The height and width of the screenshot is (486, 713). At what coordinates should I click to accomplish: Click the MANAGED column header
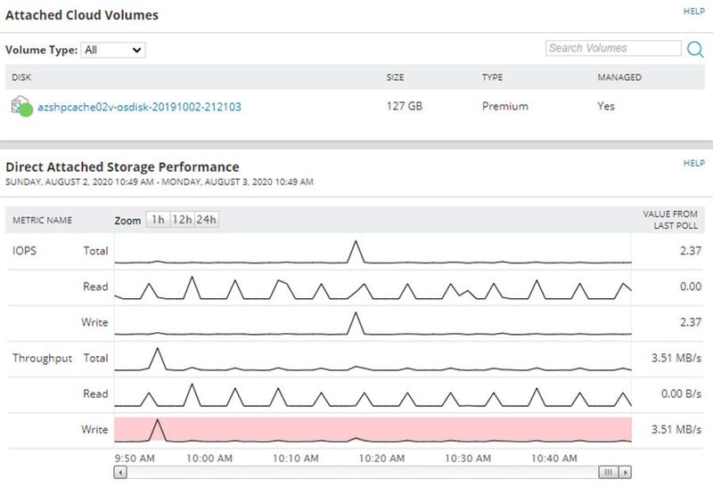point(619,77)
